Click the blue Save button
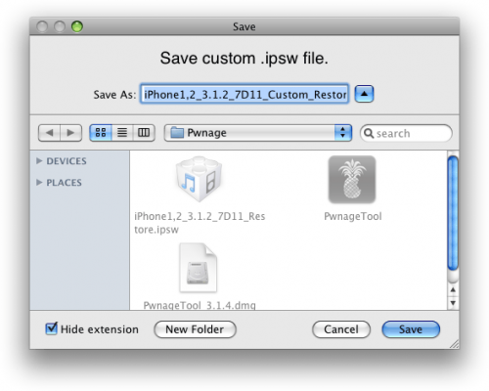This screenshot has height=391, width=489. 411,329
